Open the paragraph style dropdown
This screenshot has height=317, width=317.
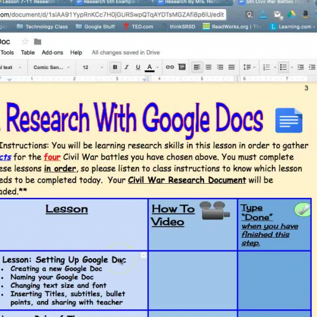pos(11,67)
